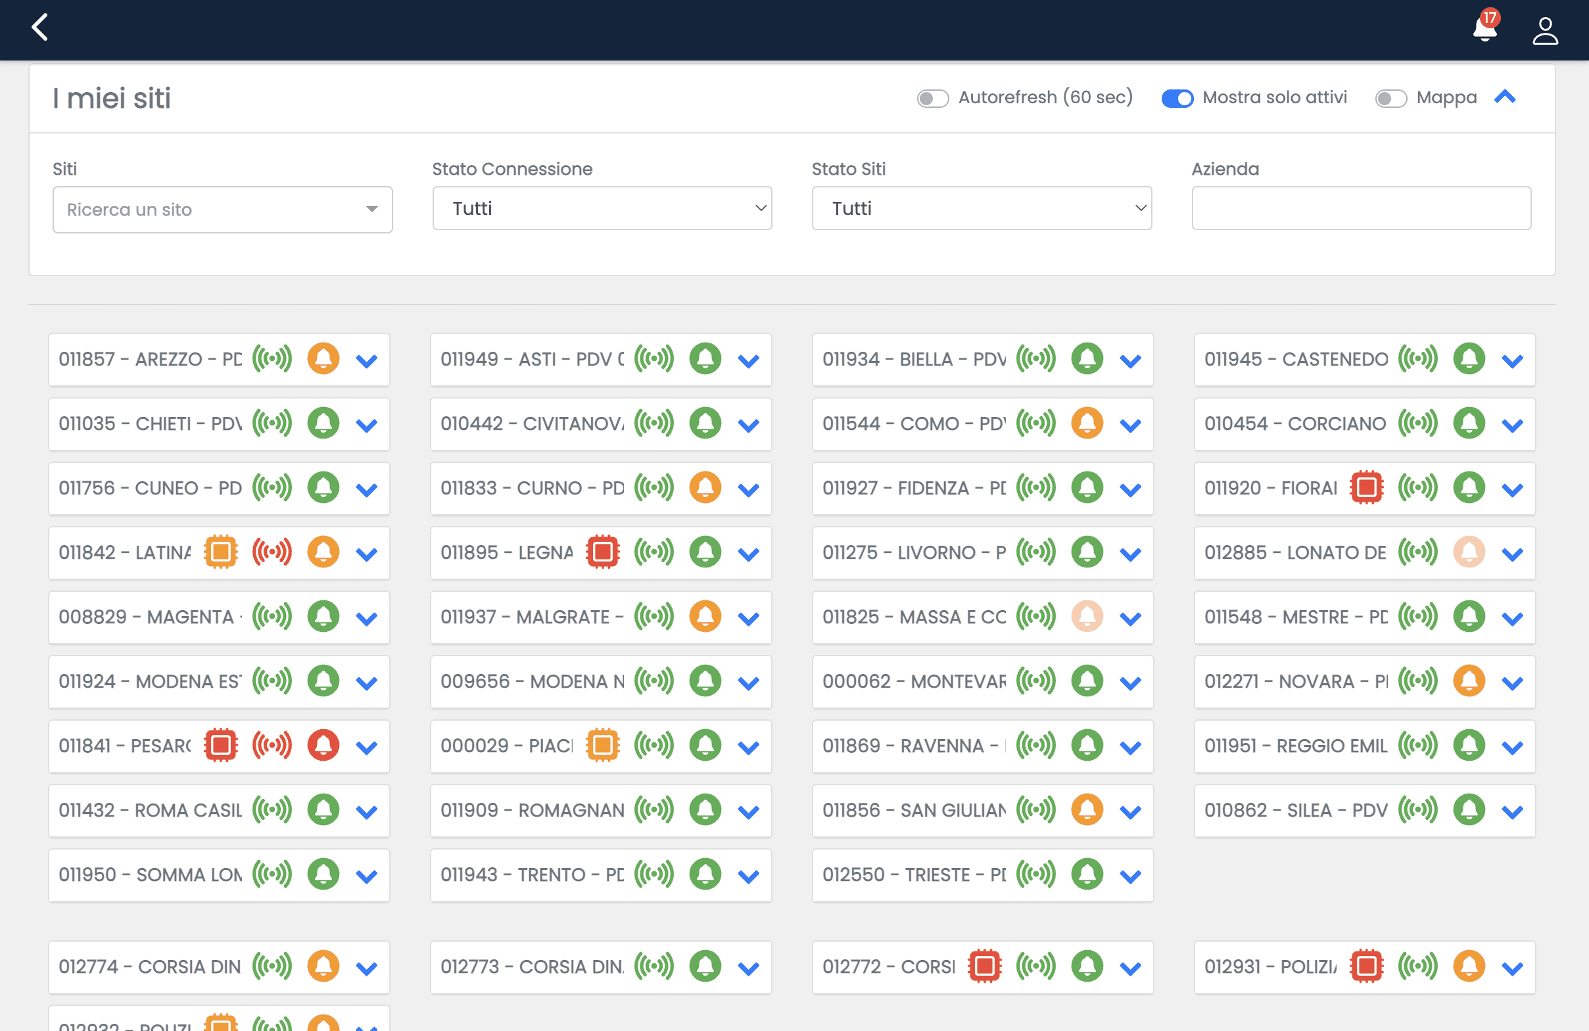Open notifications bell showing 17 alerts
This screenshot has width=1589, height=1031.
[1486, 27]
